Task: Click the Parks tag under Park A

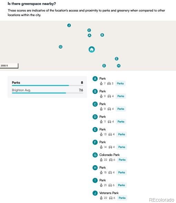Action: [x=120, y=83]
